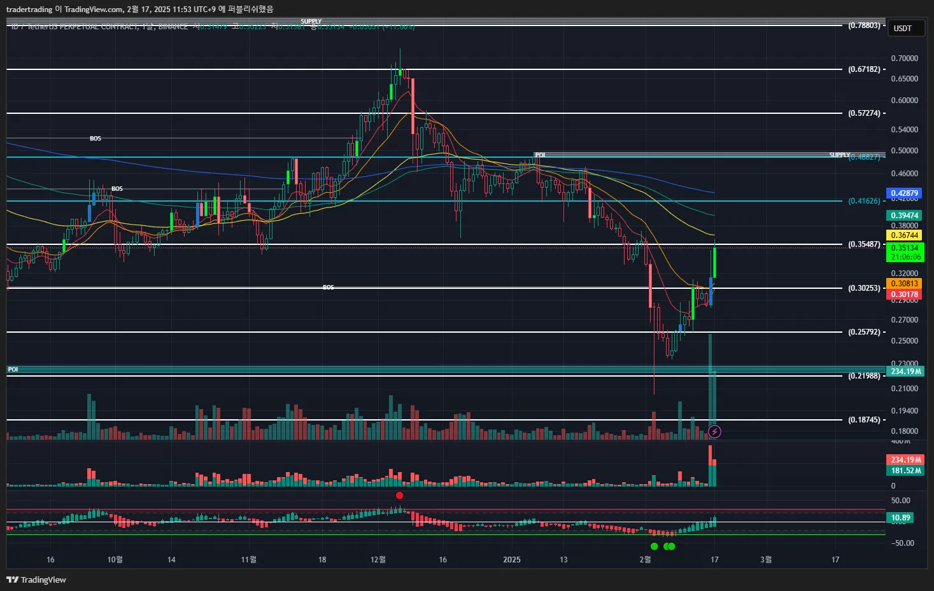Click the POI label above the 0.21988 line

13,370
